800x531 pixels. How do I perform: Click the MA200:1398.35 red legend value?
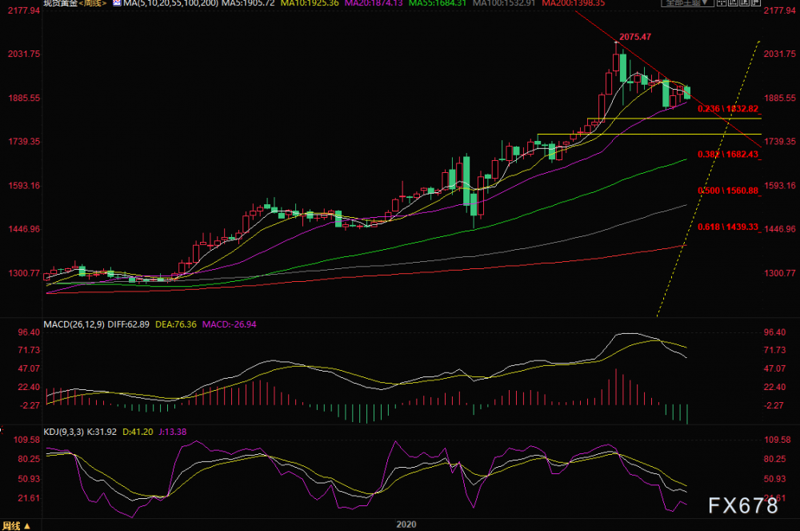tap(574, 3)
